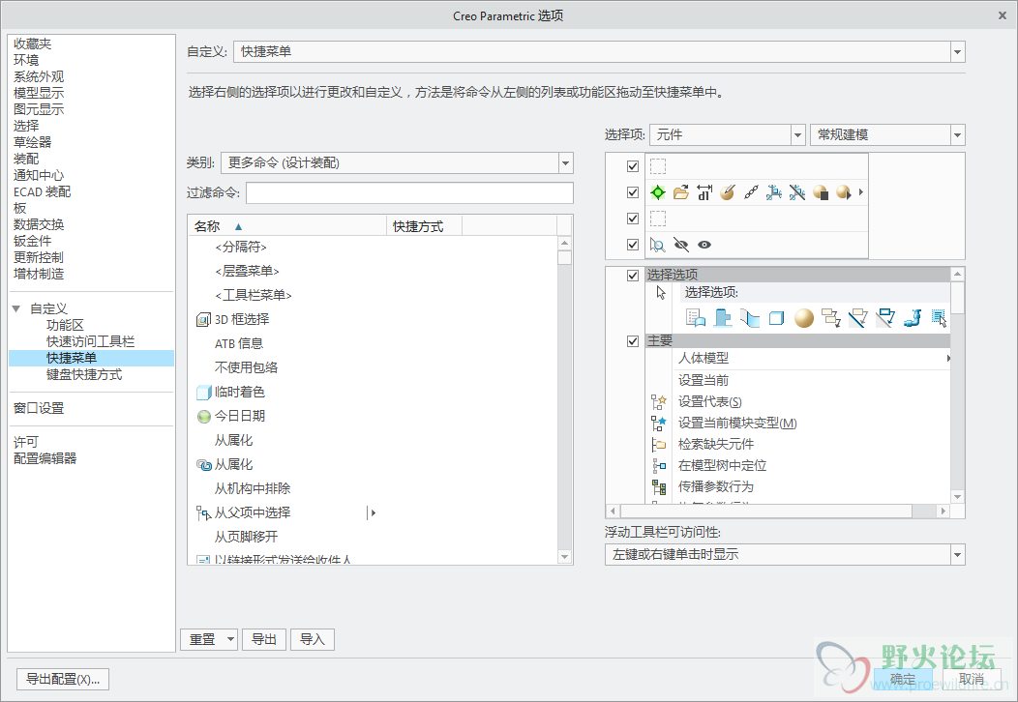
Task: Toggle checkbox of first empty toolbar row
Action: 633,166
